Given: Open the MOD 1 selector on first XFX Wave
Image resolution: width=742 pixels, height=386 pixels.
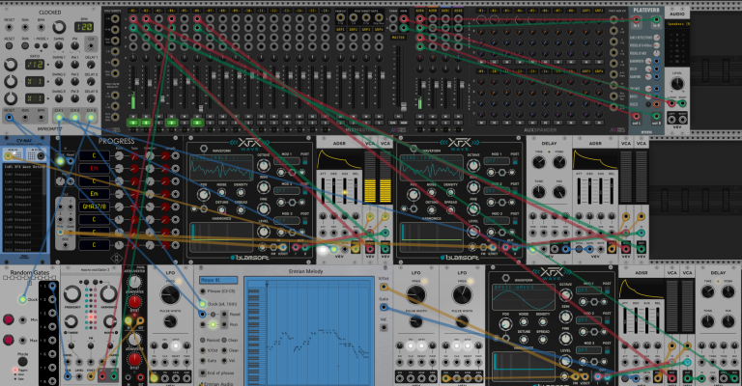Looking at the screenshot, I should click(x=286, y=161).
